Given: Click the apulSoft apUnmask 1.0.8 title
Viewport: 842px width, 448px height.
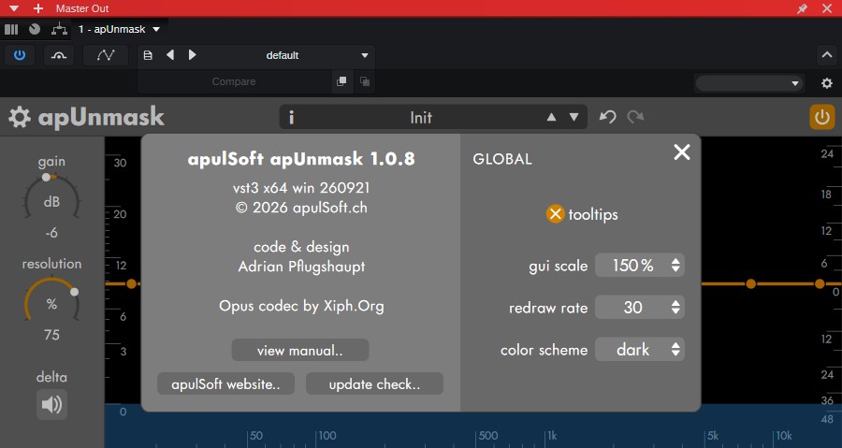Looking at the screenshot, I should [301, 159].
